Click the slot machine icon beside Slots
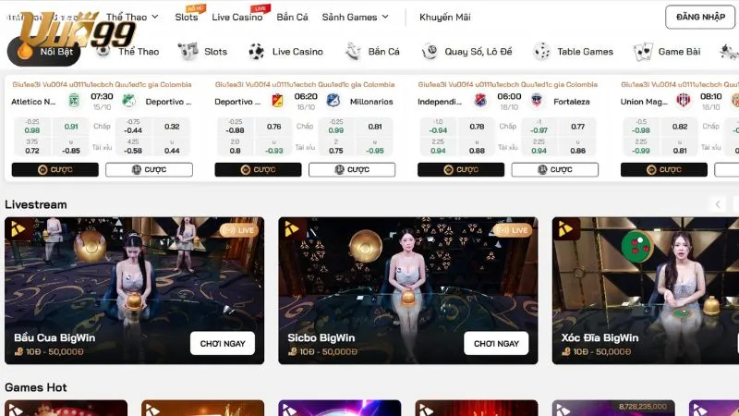The height and width of the screenshot is (416, 739). coord(188,52)
